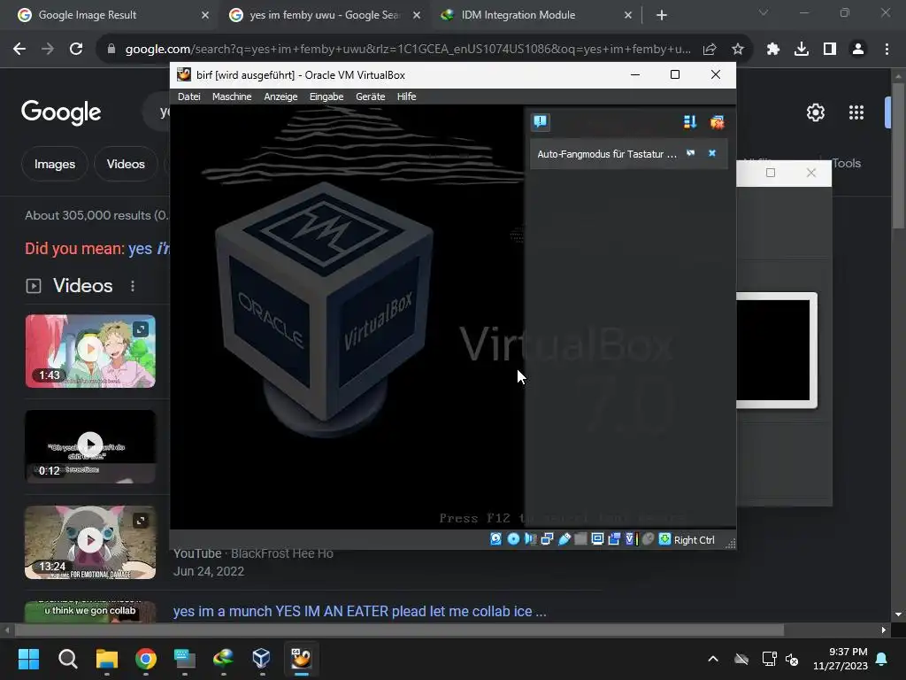
Task: Click the Right Ctrl host key label
Action: point(694,540)
